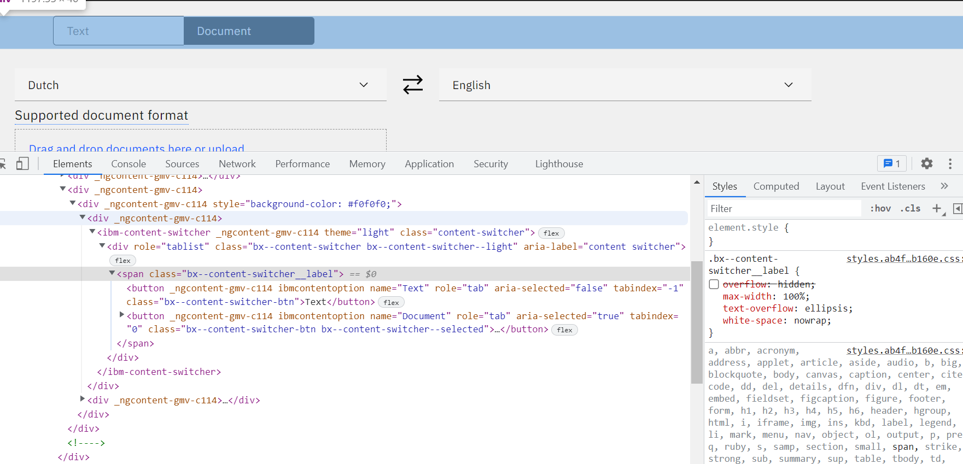Switch to the Computed sidebar tab
Viewport: 963px width, 464px height.
tap(776, 186)
